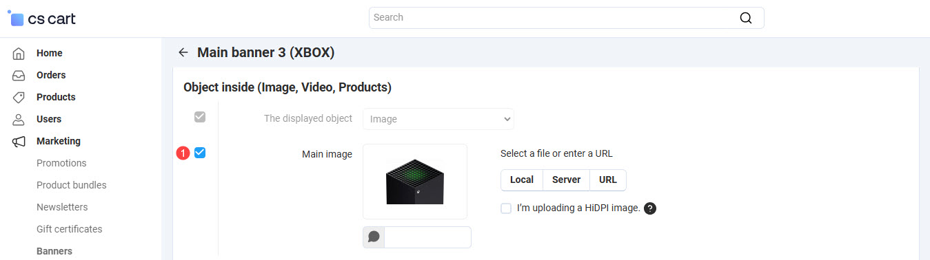Open Newsletters submenu item

(x=62, y=207)
